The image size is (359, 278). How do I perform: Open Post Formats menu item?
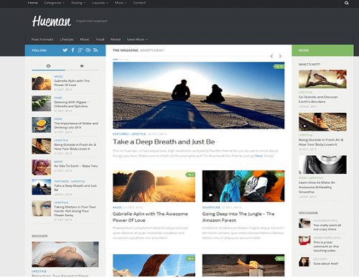42,40
